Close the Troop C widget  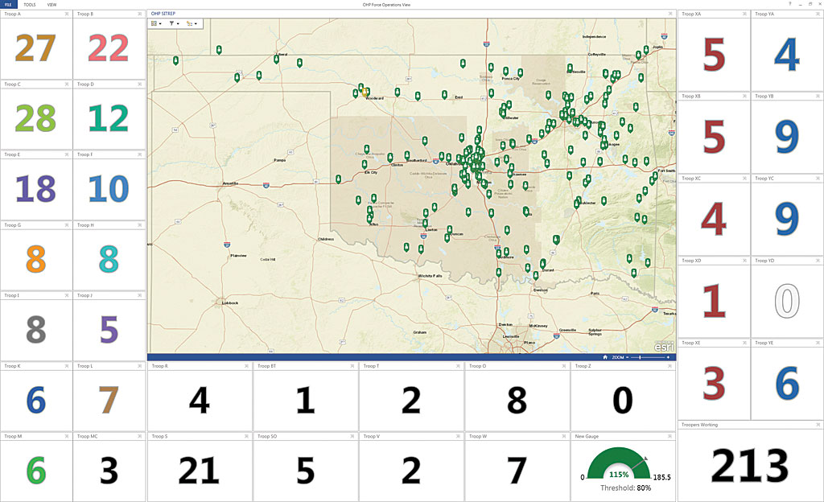pyautogui.click(x=67, y=84)
